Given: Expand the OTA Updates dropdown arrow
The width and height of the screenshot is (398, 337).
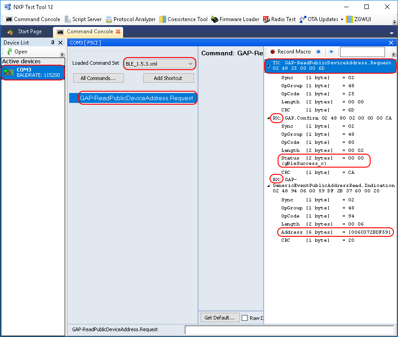Looking at the screenshot, I should [342, 19].
